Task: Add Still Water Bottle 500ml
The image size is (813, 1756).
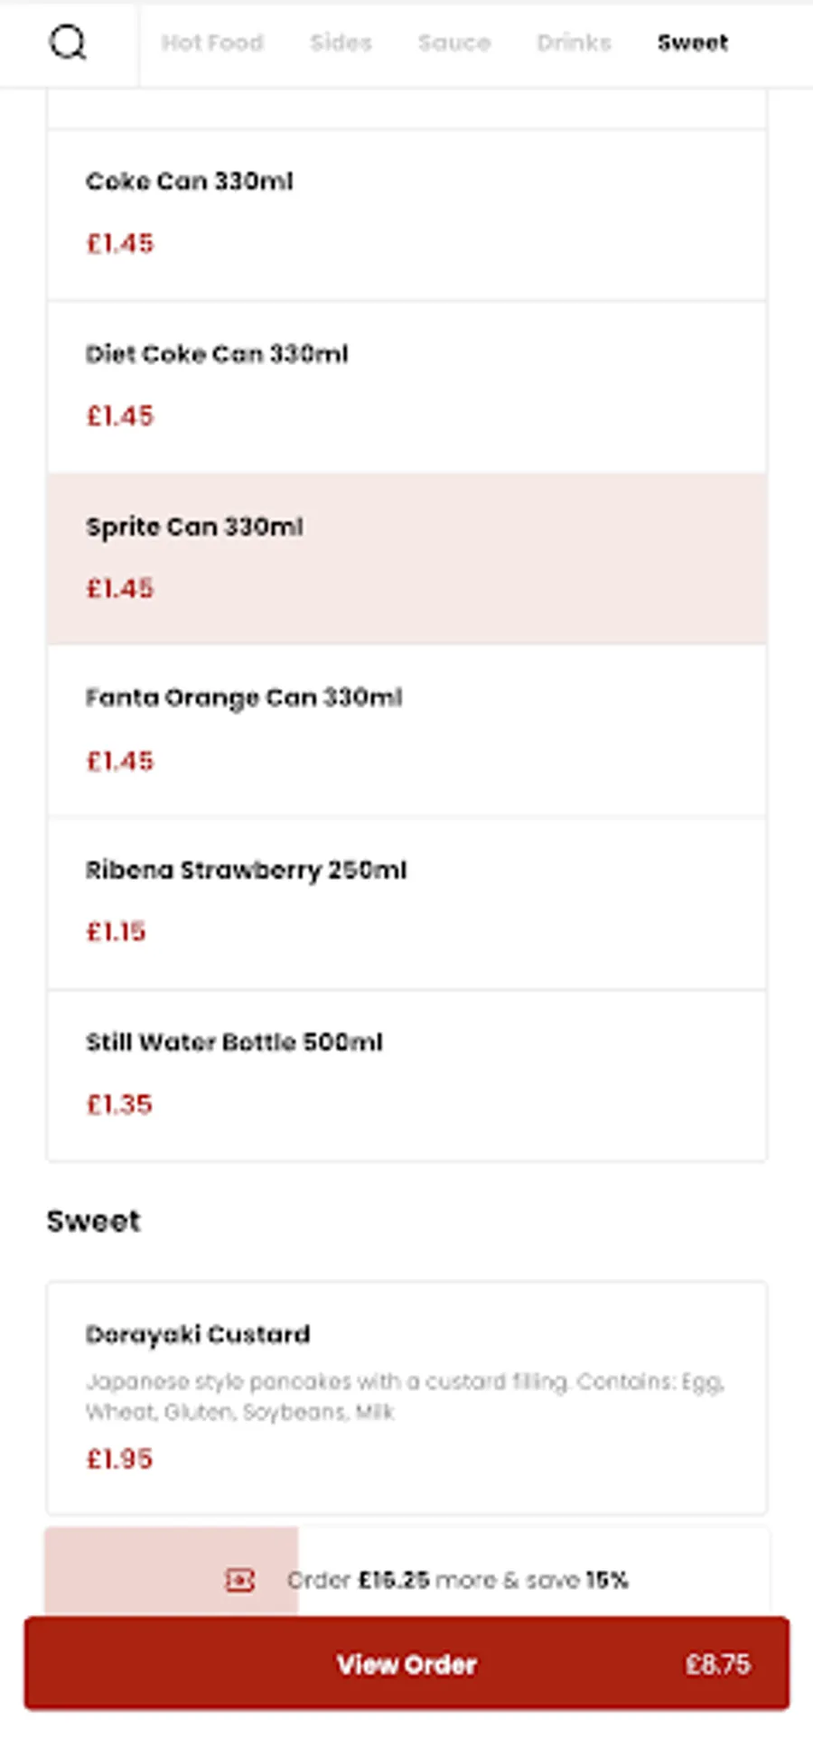Action: pos(406,1075)
